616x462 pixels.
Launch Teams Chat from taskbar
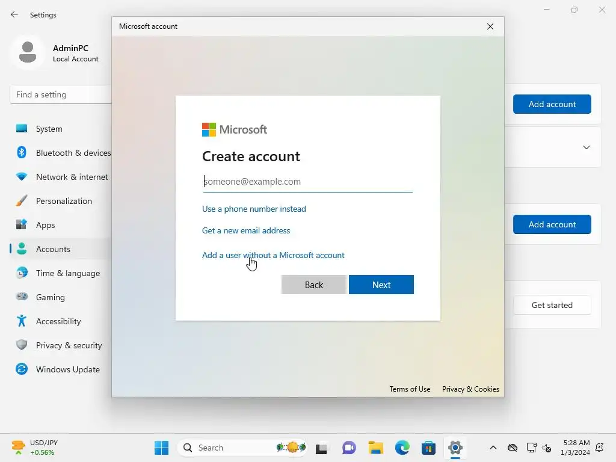point(349,448)
